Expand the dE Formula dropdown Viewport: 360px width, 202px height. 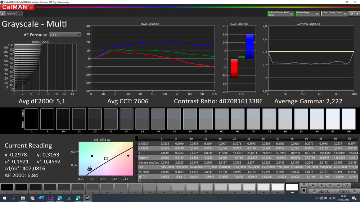[78, 35]
